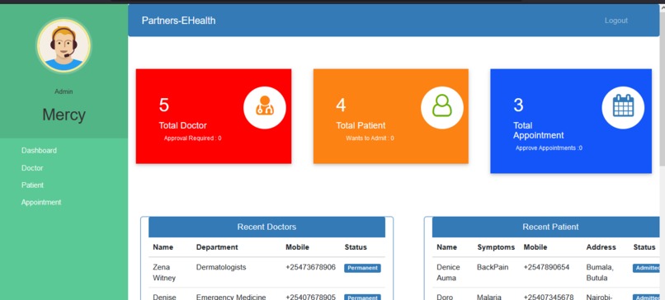Select mobile number +25407678905

click(310, 297)
